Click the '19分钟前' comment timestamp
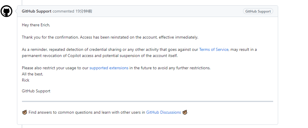The image size is (308, 128). pyautogui.click(x=84, y=11)
